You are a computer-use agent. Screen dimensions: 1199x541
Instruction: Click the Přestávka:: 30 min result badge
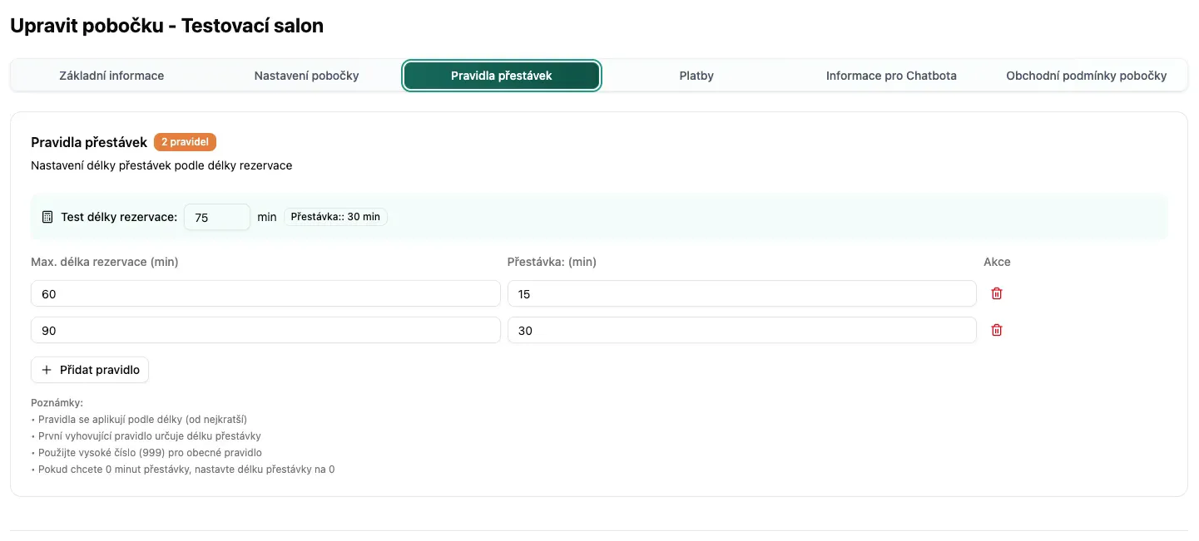click(x=335, y=217)
